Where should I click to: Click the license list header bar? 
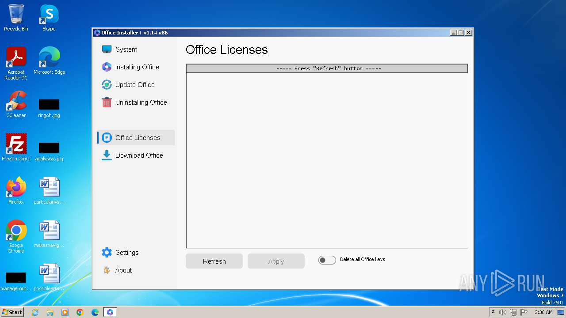point(327,68)
